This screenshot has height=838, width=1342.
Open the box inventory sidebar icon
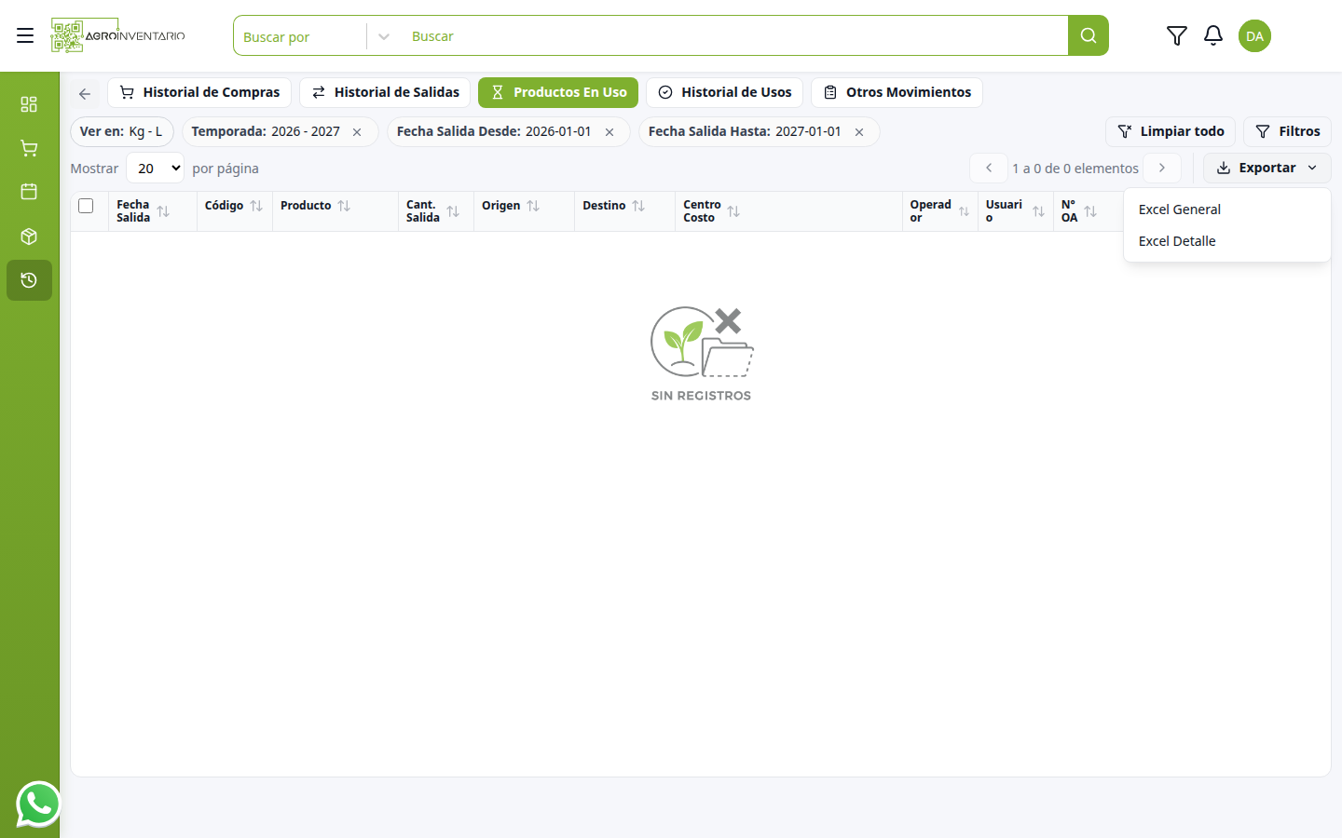click(29, 237)
